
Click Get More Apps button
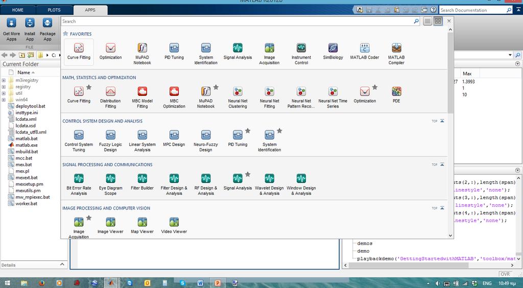tap(11, 29)
